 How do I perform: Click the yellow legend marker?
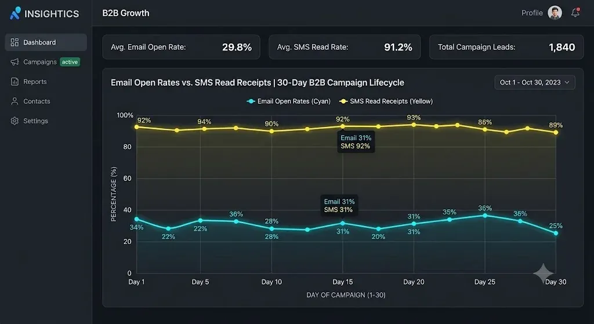point(343,101)
